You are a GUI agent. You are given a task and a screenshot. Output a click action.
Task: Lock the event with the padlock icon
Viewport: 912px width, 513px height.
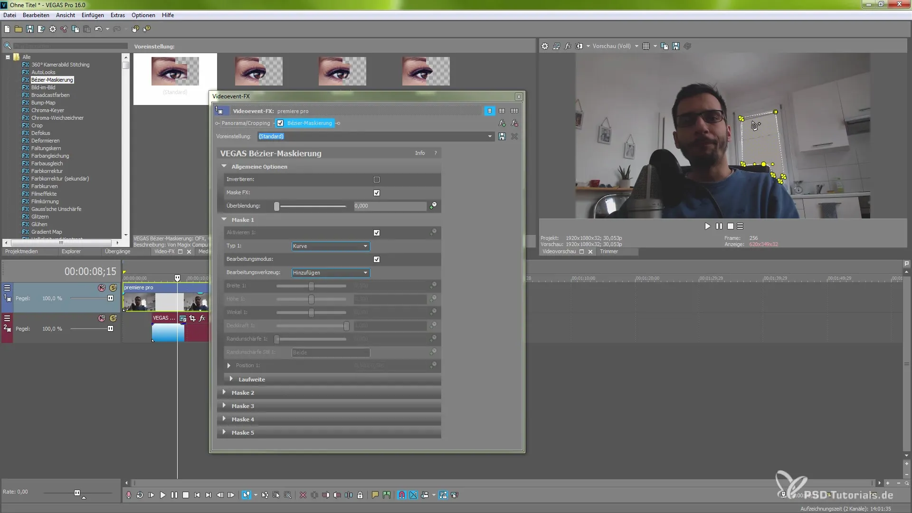coord(360,495)
